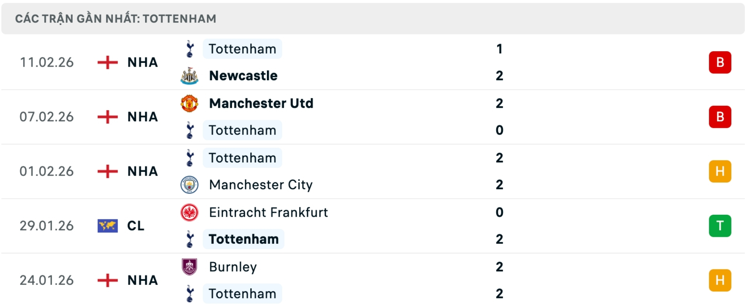Click the Manchester Utd crest icon
745x307 pixels.
pos(189,103)
